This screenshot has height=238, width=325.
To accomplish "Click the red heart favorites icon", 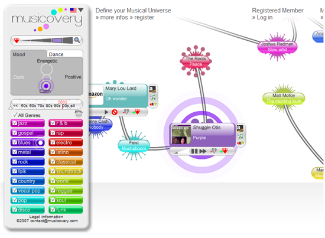I will [x=17, y=40].
